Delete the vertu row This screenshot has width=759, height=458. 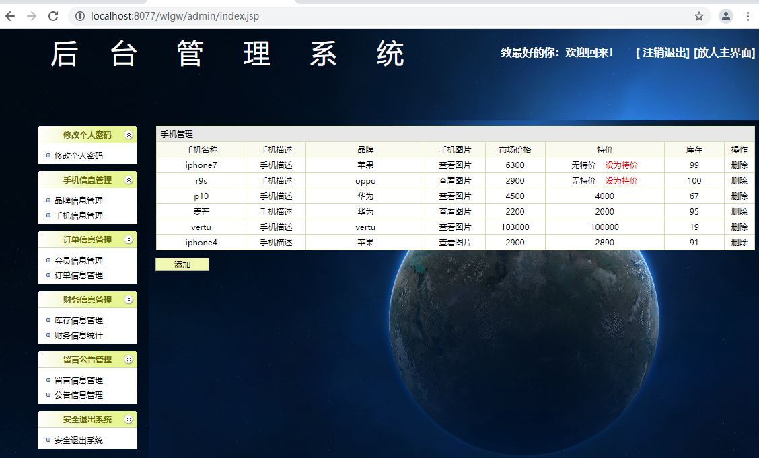(x=739, y=227)
